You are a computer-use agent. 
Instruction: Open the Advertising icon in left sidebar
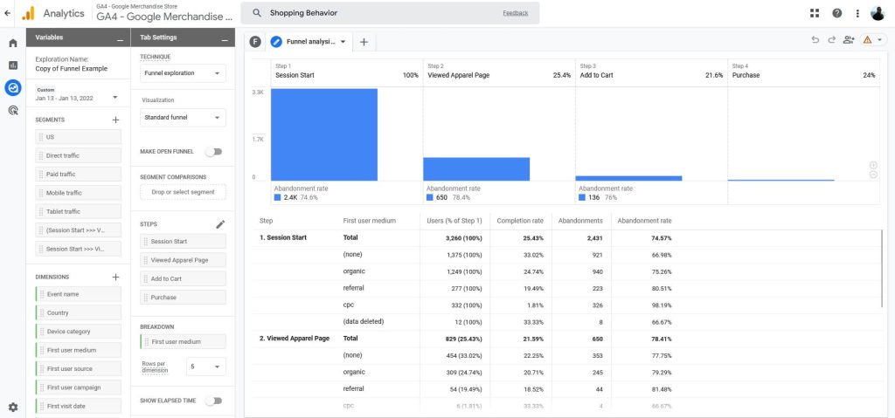(x=12, y=111)
